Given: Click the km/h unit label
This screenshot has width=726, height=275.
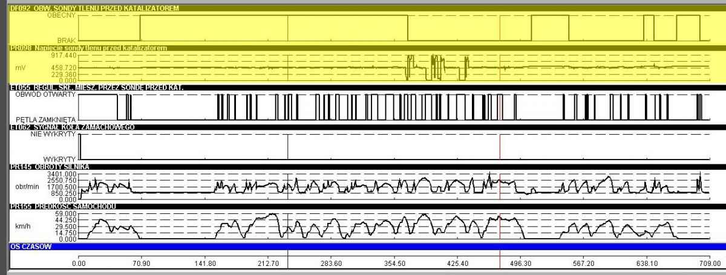Looking at the screenshot, I should point(22,227).
